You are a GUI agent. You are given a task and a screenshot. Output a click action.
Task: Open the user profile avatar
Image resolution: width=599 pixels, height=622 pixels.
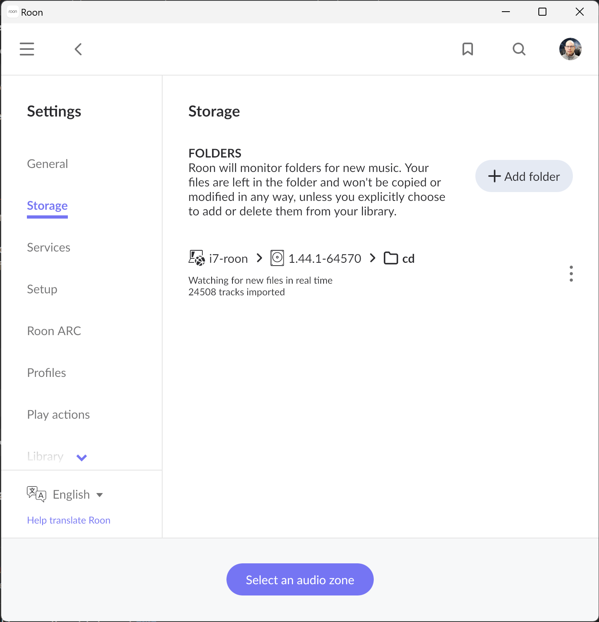[570, 49]
